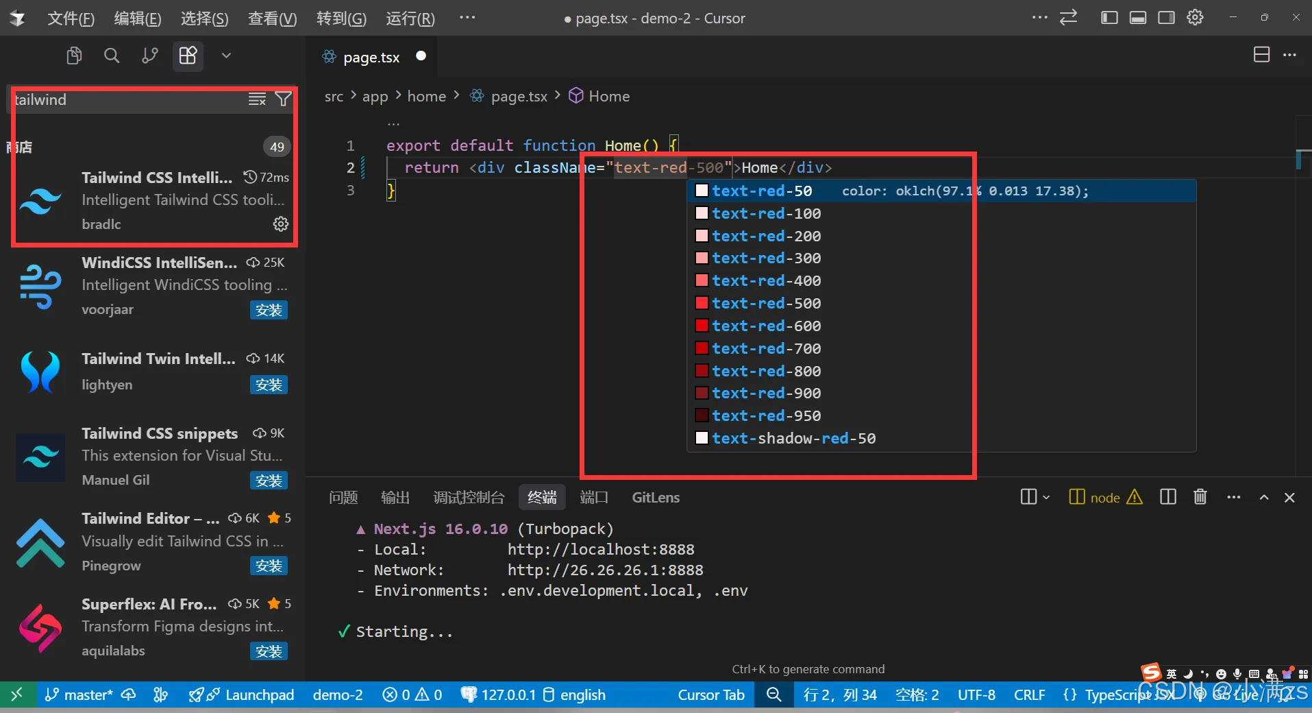Screen dimensions: 1312x713
Task: Open the new terminal profile dropdown
Action: click(x=1045, y=497)
